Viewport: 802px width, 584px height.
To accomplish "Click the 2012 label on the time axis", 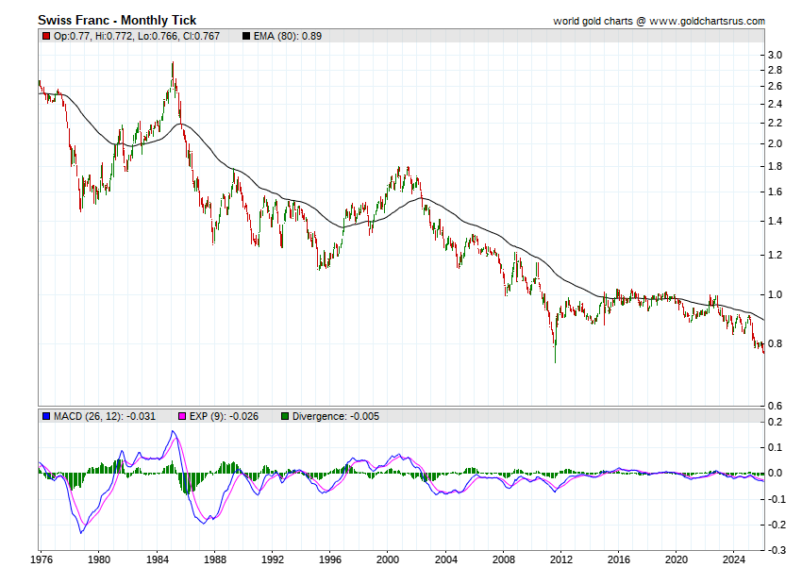I will point(561,559).
